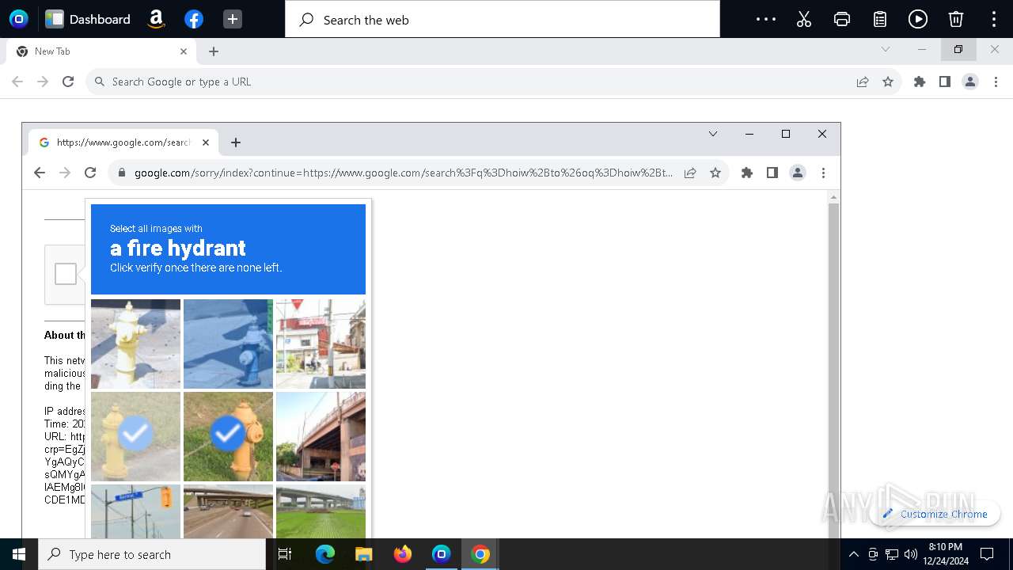
Task: Open Chrome from the taskbar
Action: coord(480,554)
